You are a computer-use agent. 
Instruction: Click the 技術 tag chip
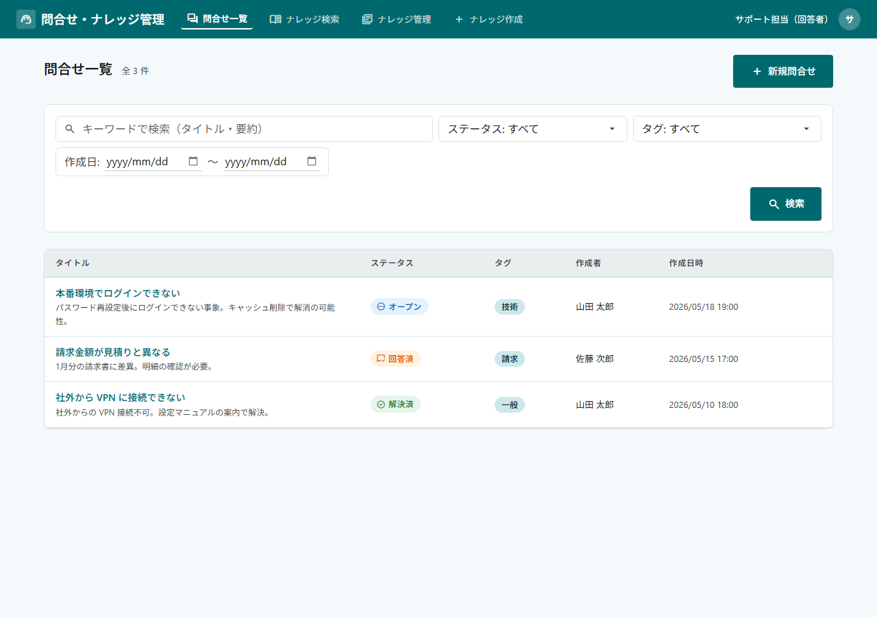pyautogui.click(x=510, y=306)
